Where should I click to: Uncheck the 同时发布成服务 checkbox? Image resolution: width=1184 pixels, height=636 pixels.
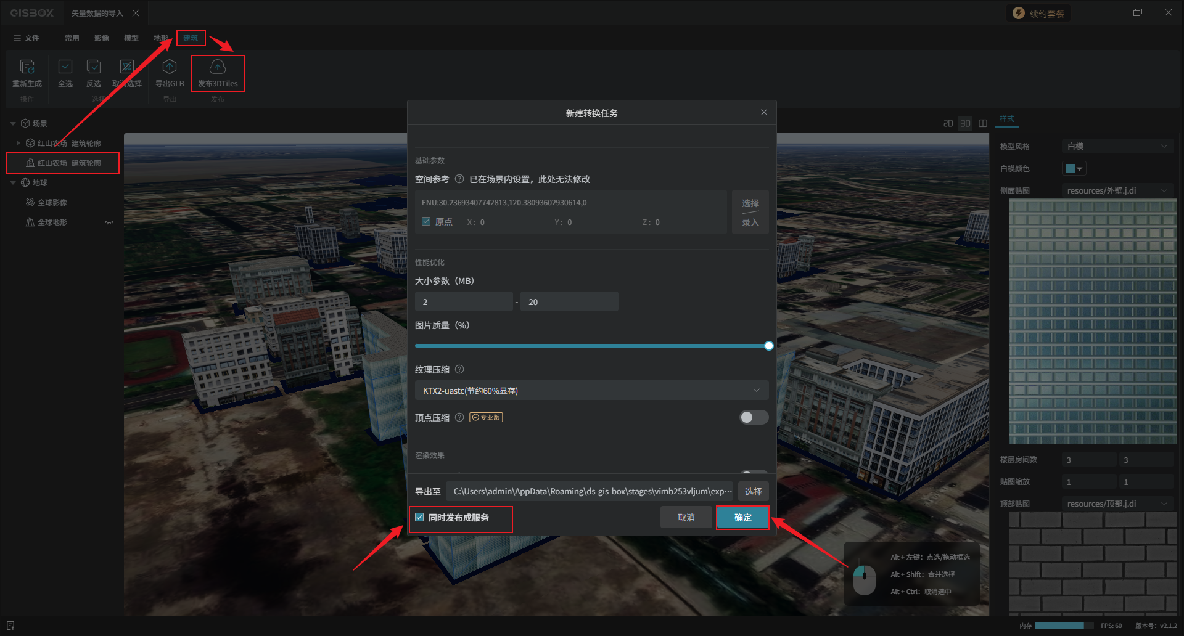420,518
